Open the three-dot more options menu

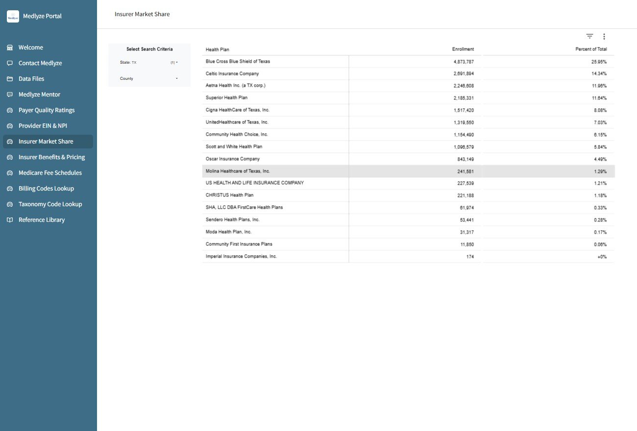tap(604, 36)
